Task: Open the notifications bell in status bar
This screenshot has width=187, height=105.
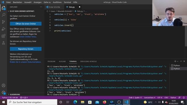Action: click(x=184, y=97)
